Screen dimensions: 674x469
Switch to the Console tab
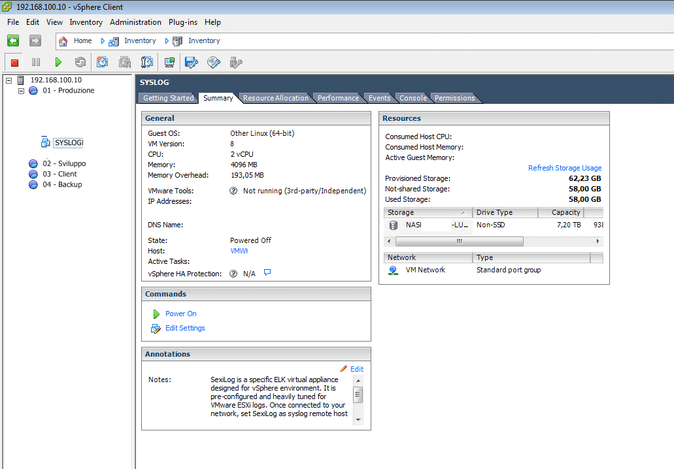coord(413,98)
